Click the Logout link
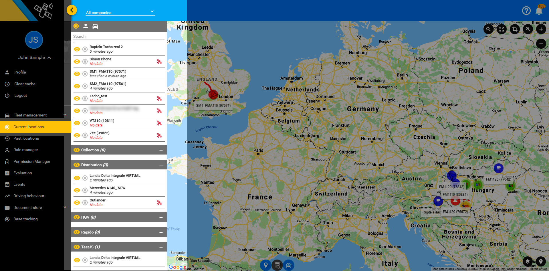This screenshot has width=549, height=271. (x=21, y=95)
